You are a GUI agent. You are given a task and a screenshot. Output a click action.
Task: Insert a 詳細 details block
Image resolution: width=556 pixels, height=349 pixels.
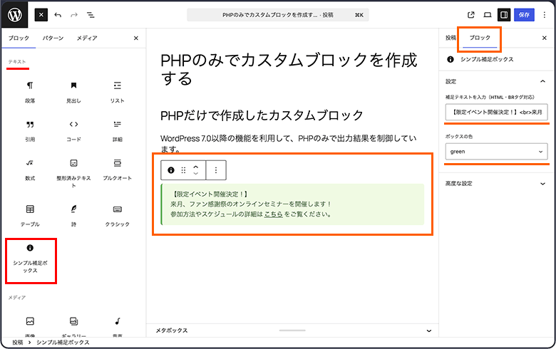tap(118, 131)
